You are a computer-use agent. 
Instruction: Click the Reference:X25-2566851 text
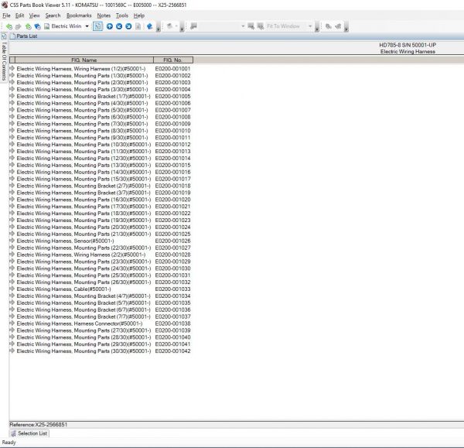point(39,425)
